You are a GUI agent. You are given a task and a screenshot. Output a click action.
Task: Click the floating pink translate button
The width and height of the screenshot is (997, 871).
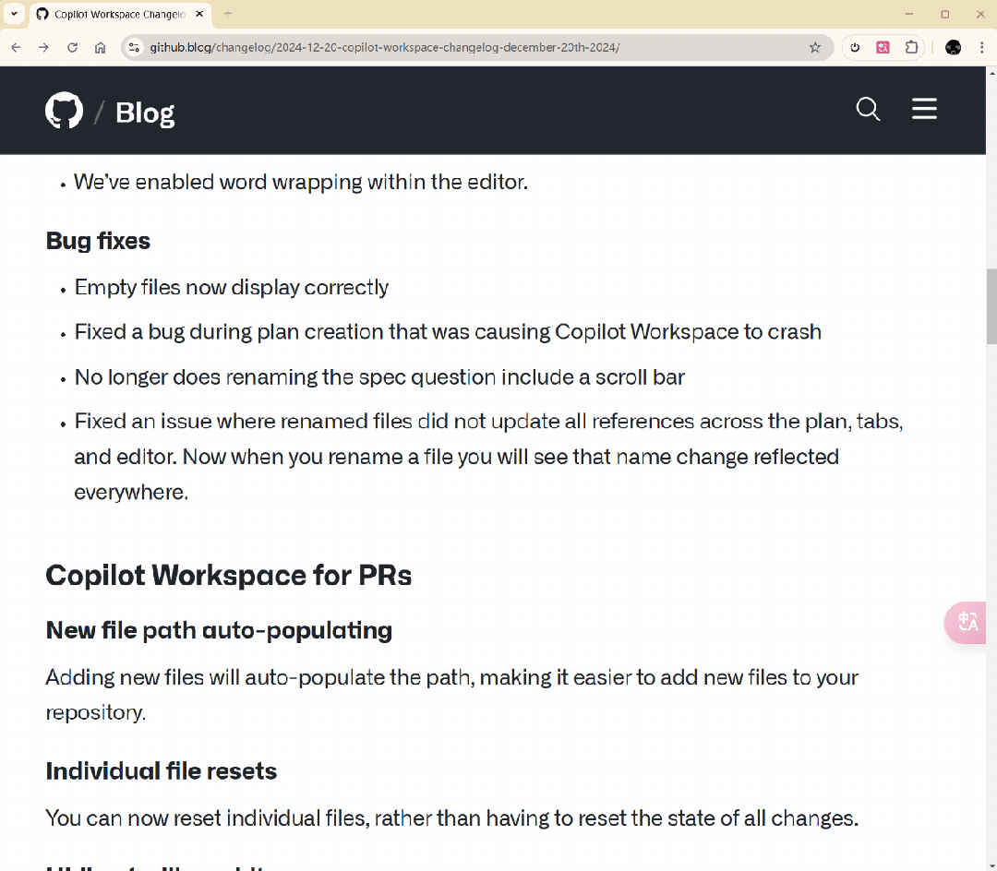click(x=967, y=622)
